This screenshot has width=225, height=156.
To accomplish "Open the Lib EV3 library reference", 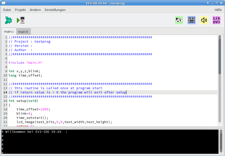I will click(217, 20).
